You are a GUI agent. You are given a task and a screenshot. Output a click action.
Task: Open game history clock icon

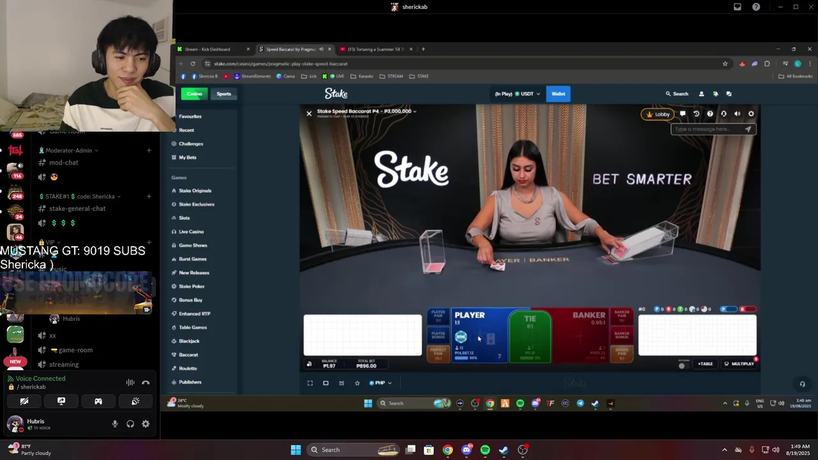pyautogui.click(x=697, y=114)
